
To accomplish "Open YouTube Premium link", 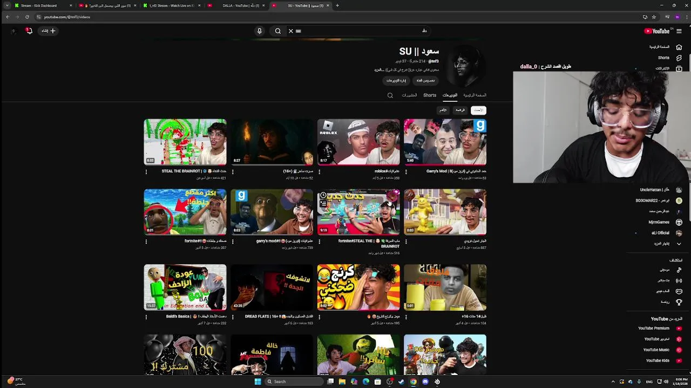I will coord(660,328).
